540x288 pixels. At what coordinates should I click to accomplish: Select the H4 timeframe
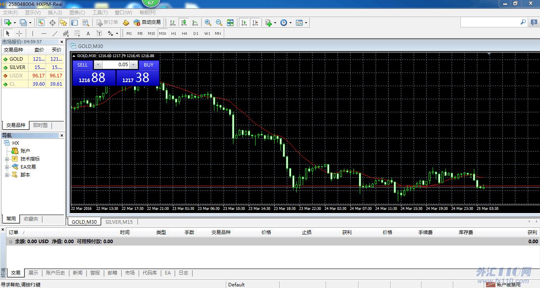click(x=185, y=33)
